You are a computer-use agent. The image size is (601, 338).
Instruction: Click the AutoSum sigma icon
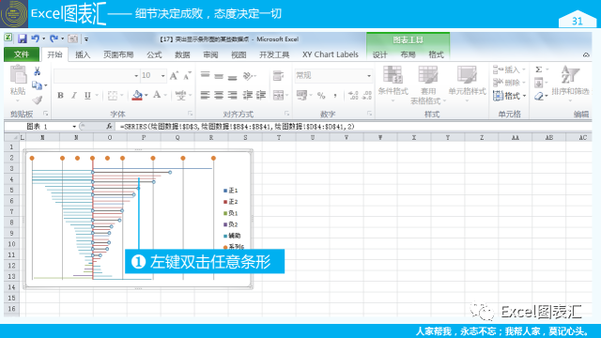538,69
